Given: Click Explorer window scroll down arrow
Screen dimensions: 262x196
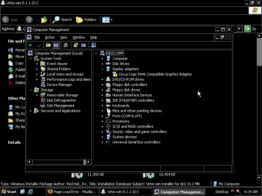Looking at the screenshot, I should 259,178.
